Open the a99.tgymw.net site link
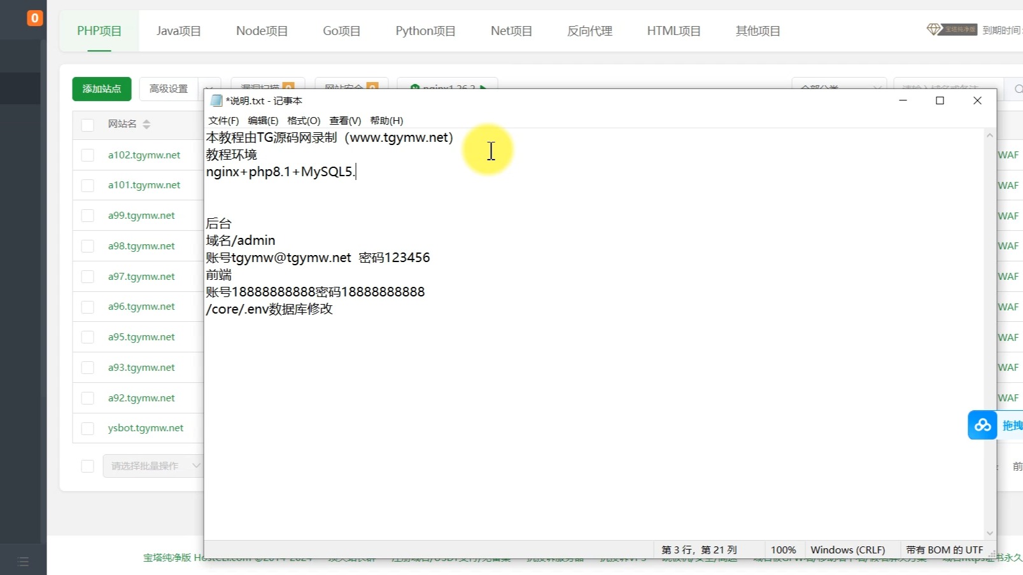This screenshot has height=575, width=1023. point(141,216)
